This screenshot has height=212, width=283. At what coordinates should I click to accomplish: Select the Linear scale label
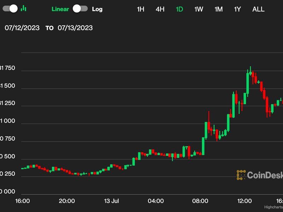(60, 9)
